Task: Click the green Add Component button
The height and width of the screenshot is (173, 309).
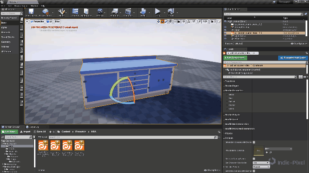Action: (x=235, y=58)
